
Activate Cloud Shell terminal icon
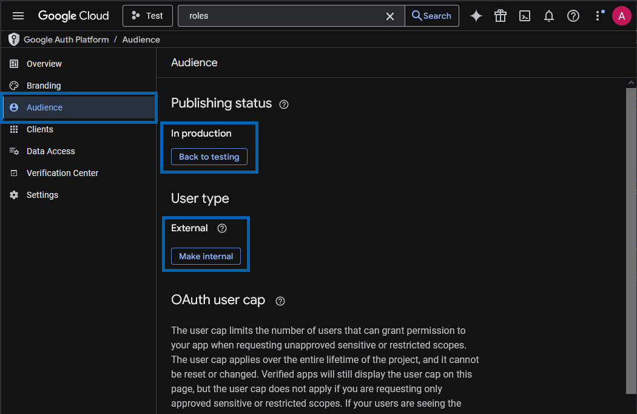coord(525,16)
